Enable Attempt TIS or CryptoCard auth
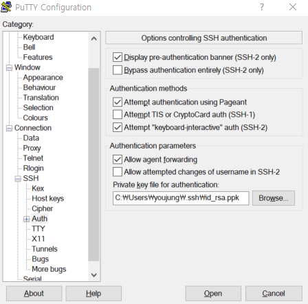 118,114
